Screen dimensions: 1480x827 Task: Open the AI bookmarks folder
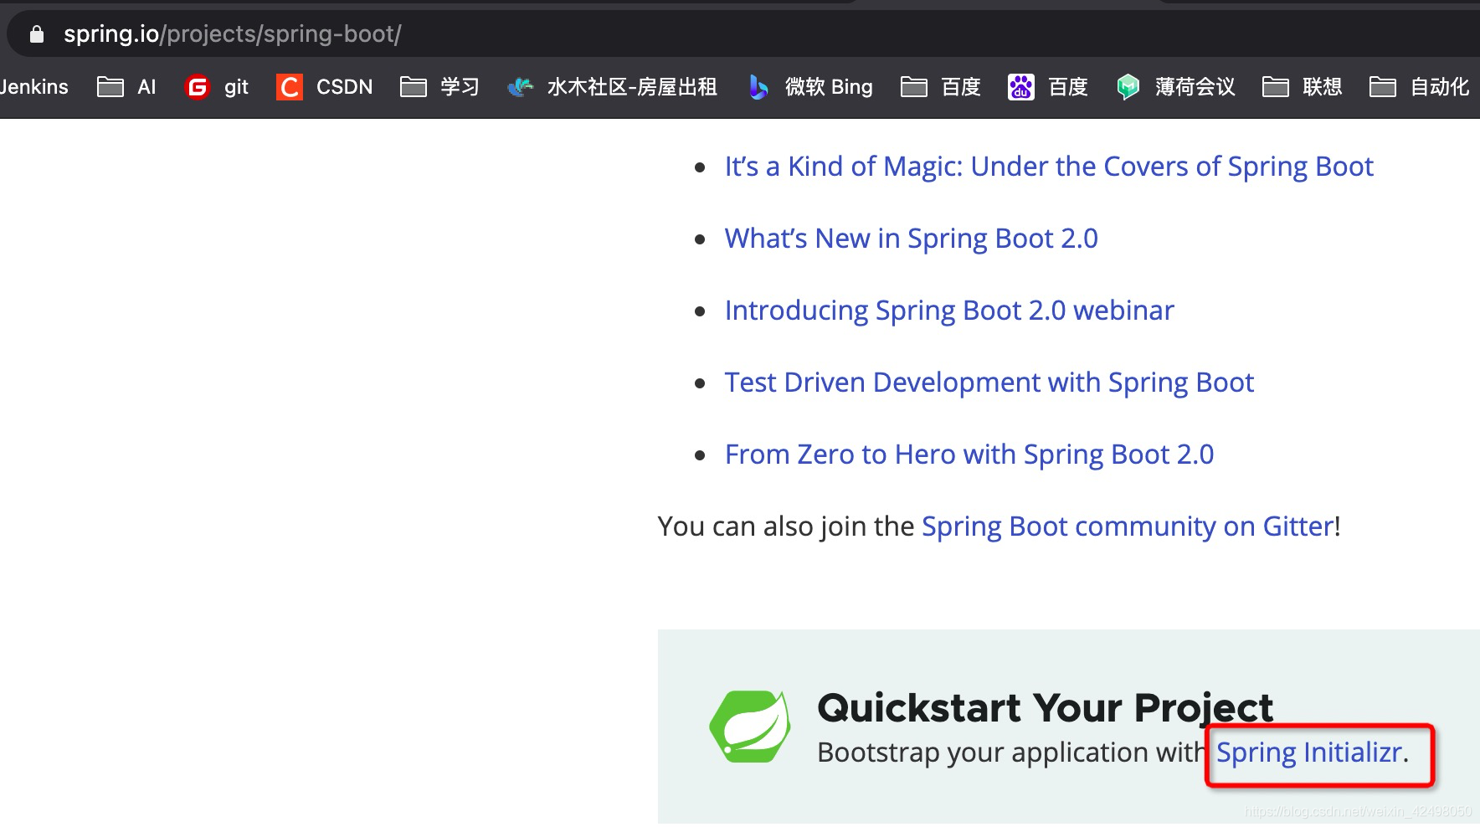tap(126, 87)
